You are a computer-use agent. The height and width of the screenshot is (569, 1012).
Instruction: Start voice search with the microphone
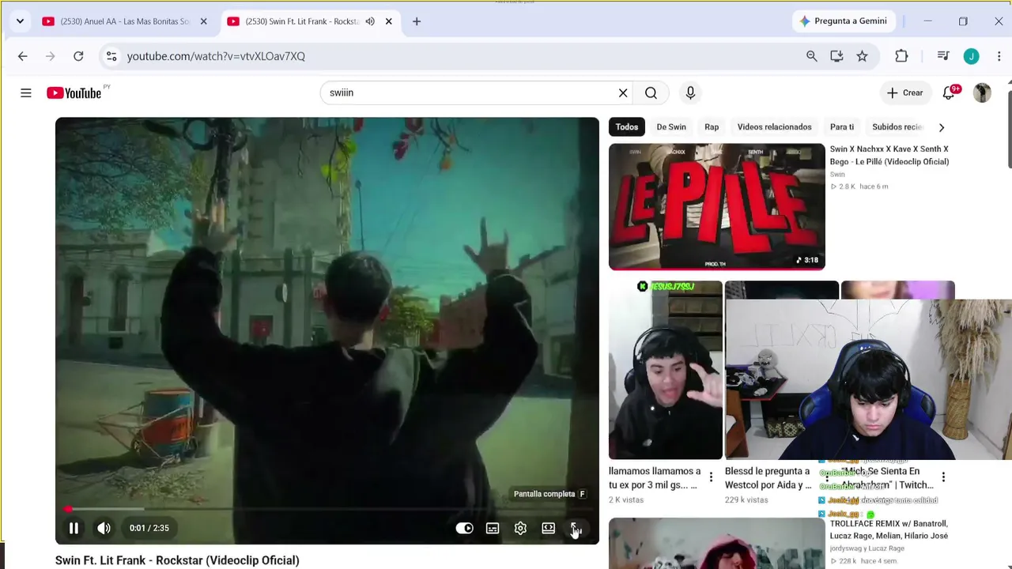(x=690, y=93)
